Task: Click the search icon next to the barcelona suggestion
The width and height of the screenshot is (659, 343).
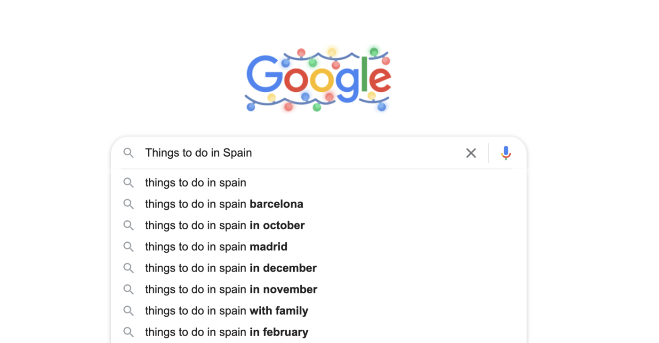Action: click(x=129, y=204)
